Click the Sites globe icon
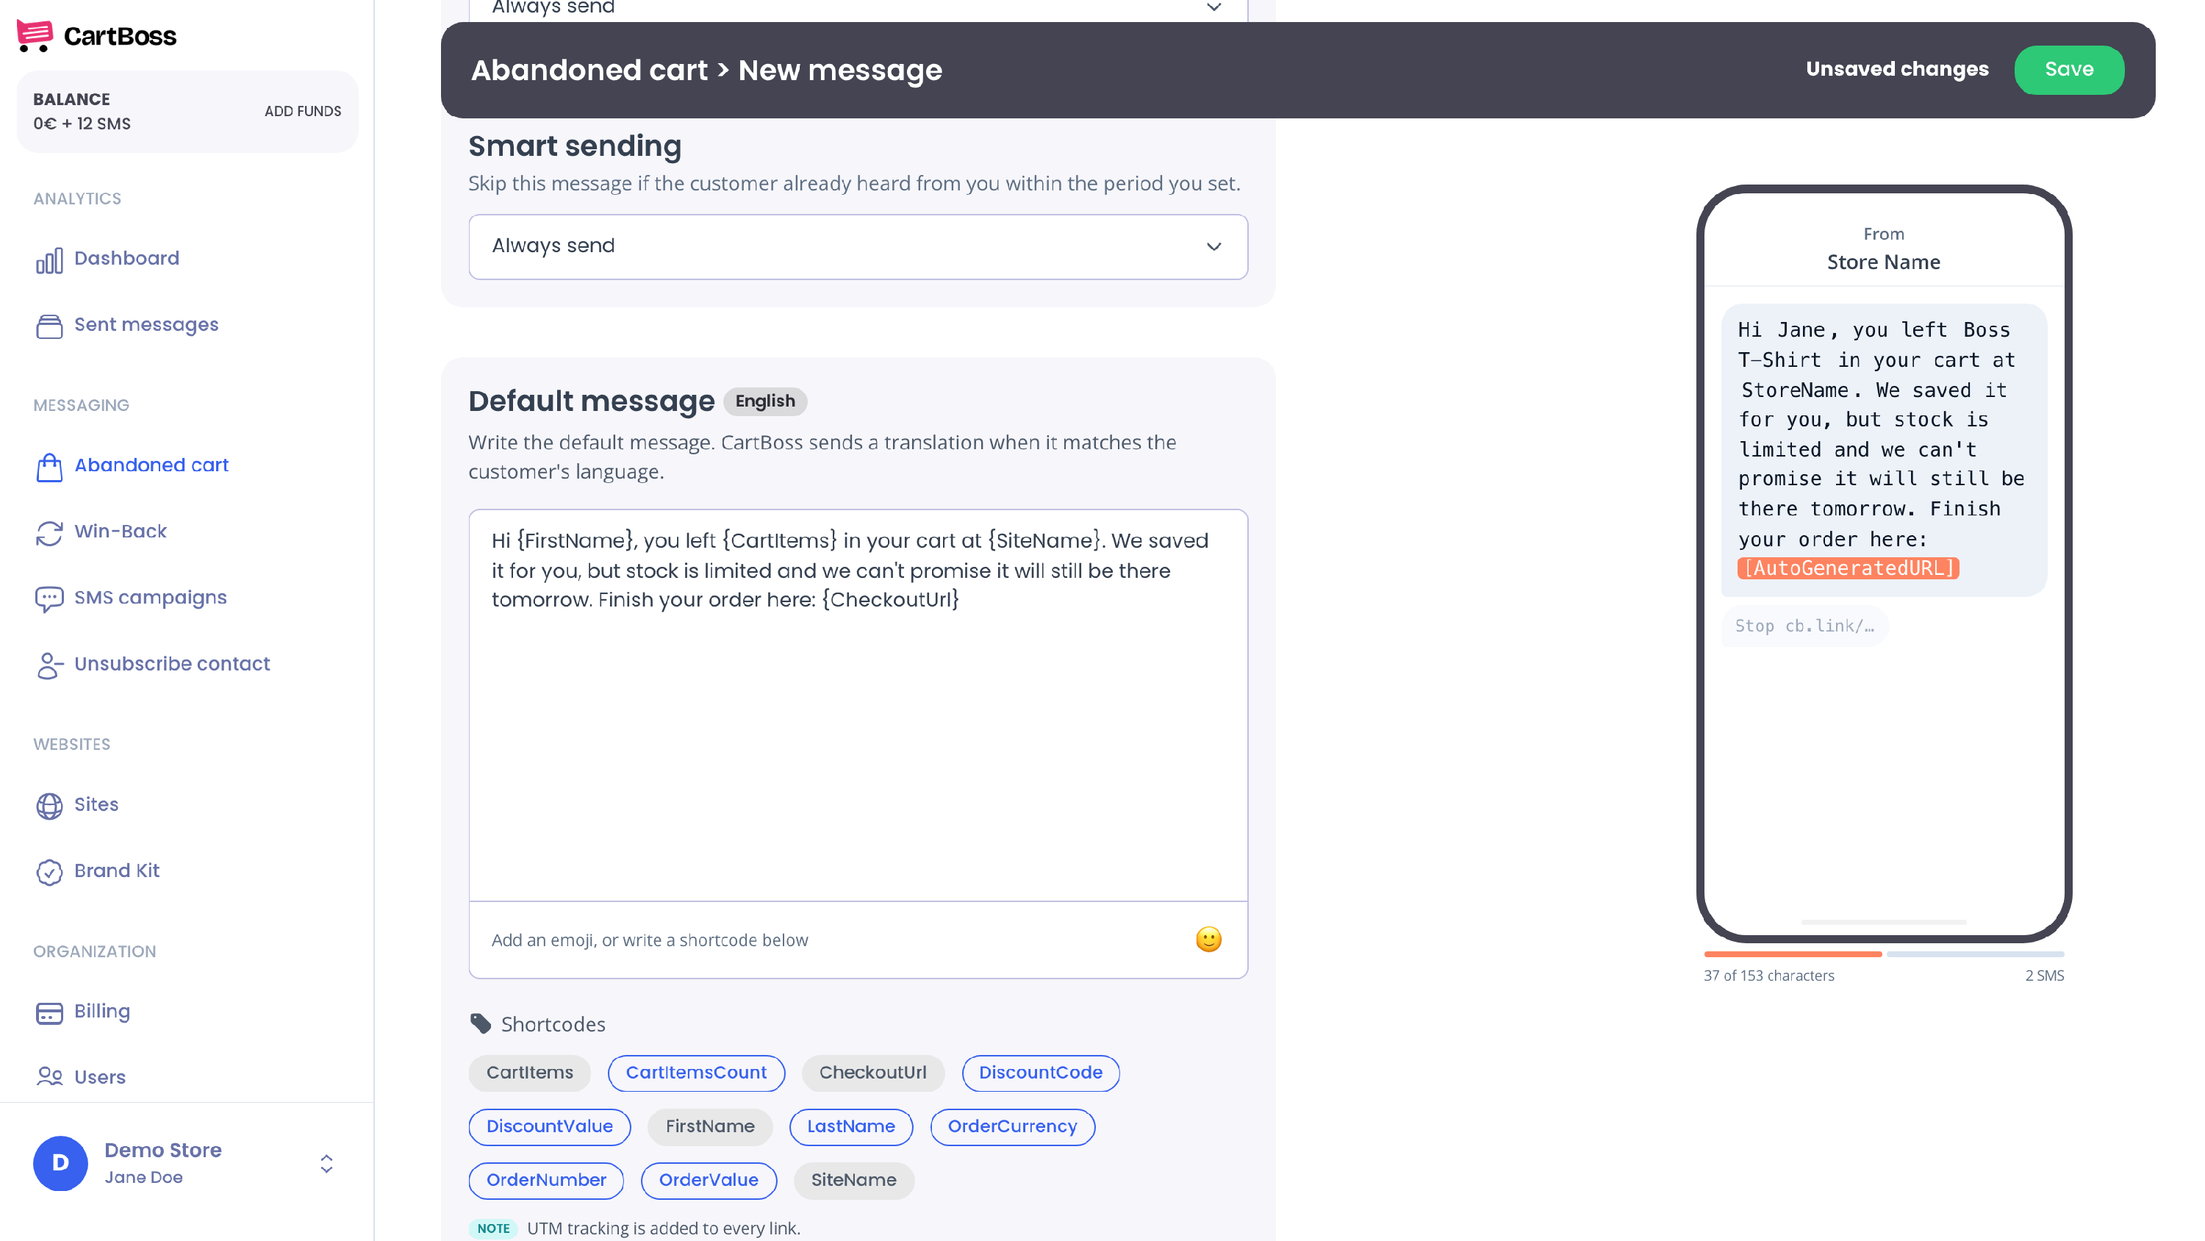The width and height of the screenshot is (2205, 1241). tap(49, 806)
